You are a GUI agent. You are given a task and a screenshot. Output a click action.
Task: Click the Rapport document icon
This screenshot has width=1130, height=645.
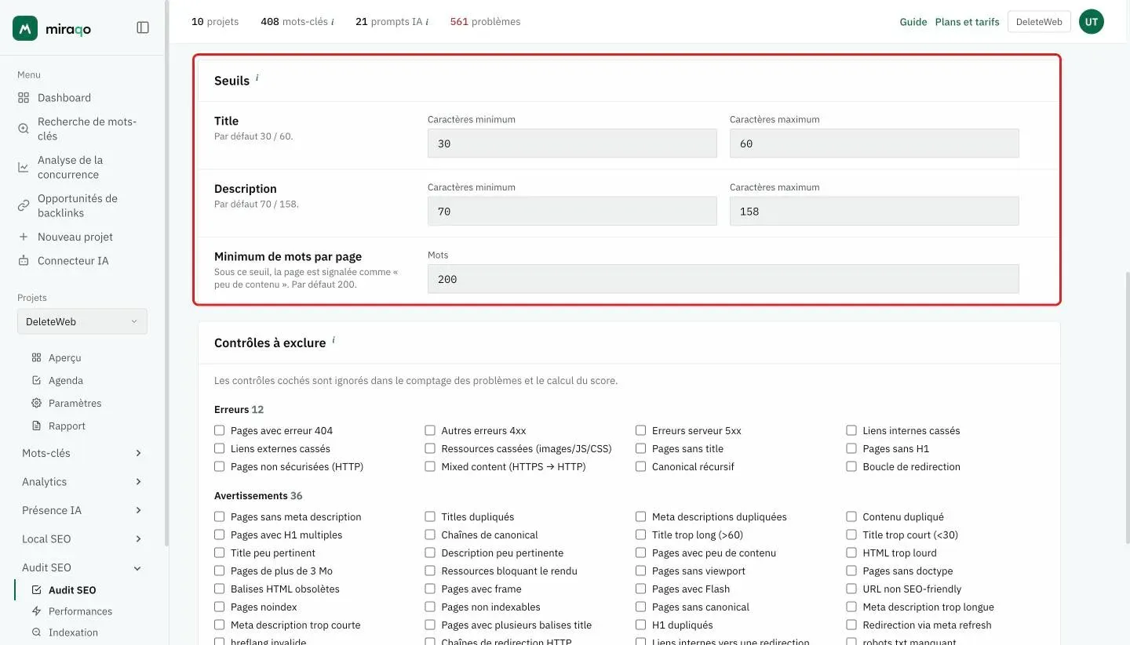(36, 426)
